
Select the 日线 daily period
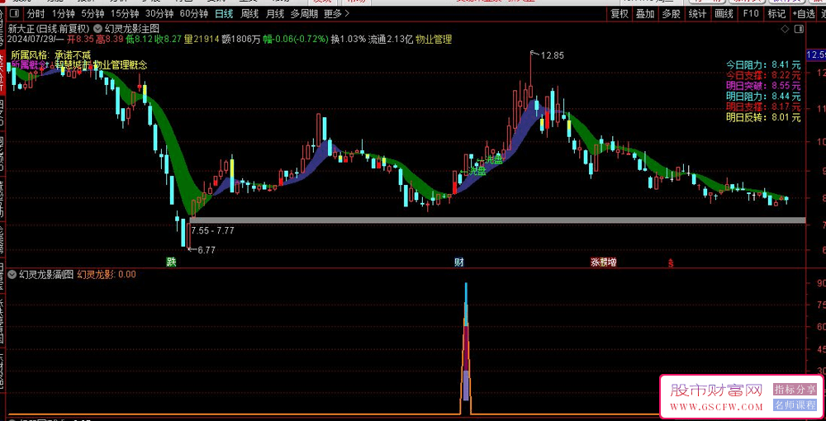click(224, 14)
